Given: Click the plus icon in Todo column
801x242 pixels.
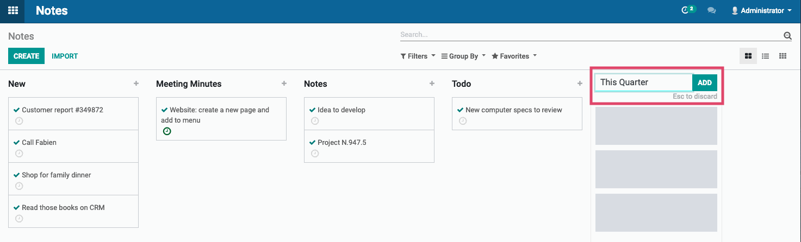Looking at the screenshot, I should coord(580,84).
